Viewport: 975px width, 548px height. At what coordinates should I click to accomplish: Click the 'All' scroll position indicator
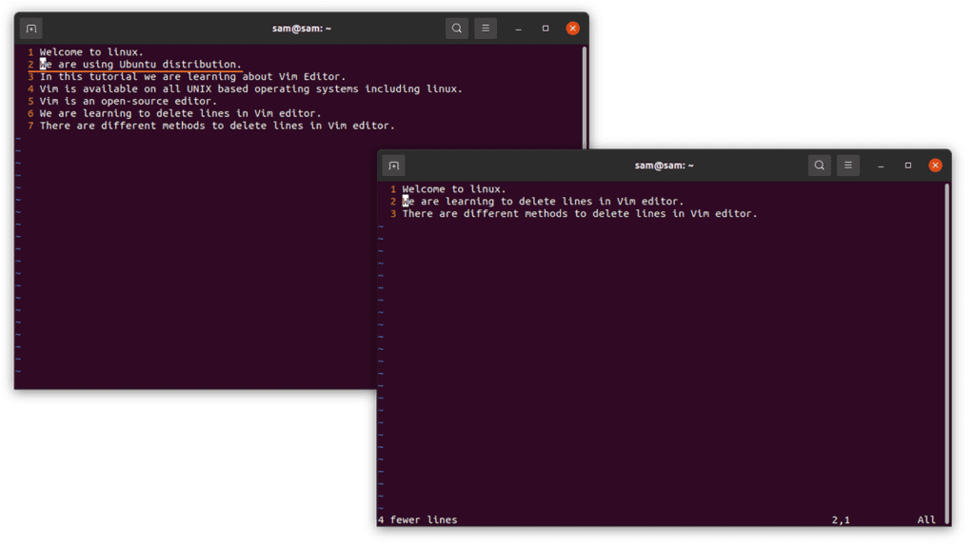click(x=925, y=519)
